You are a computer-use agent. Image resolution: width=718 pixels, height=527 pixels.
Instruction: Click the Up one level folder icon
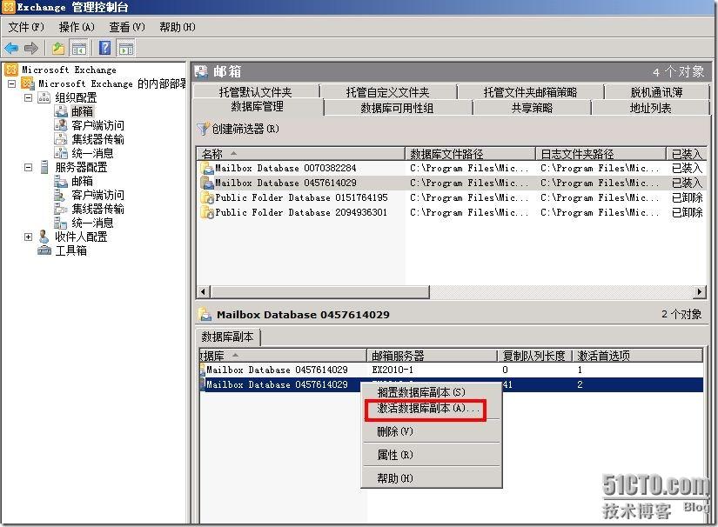coord(58,48)
